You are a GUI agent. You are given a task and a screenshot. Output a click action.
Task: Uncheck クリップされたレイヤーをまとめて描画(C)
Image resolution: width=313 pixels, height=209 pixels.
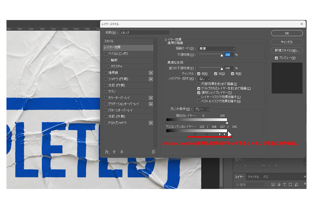[199, 88]
